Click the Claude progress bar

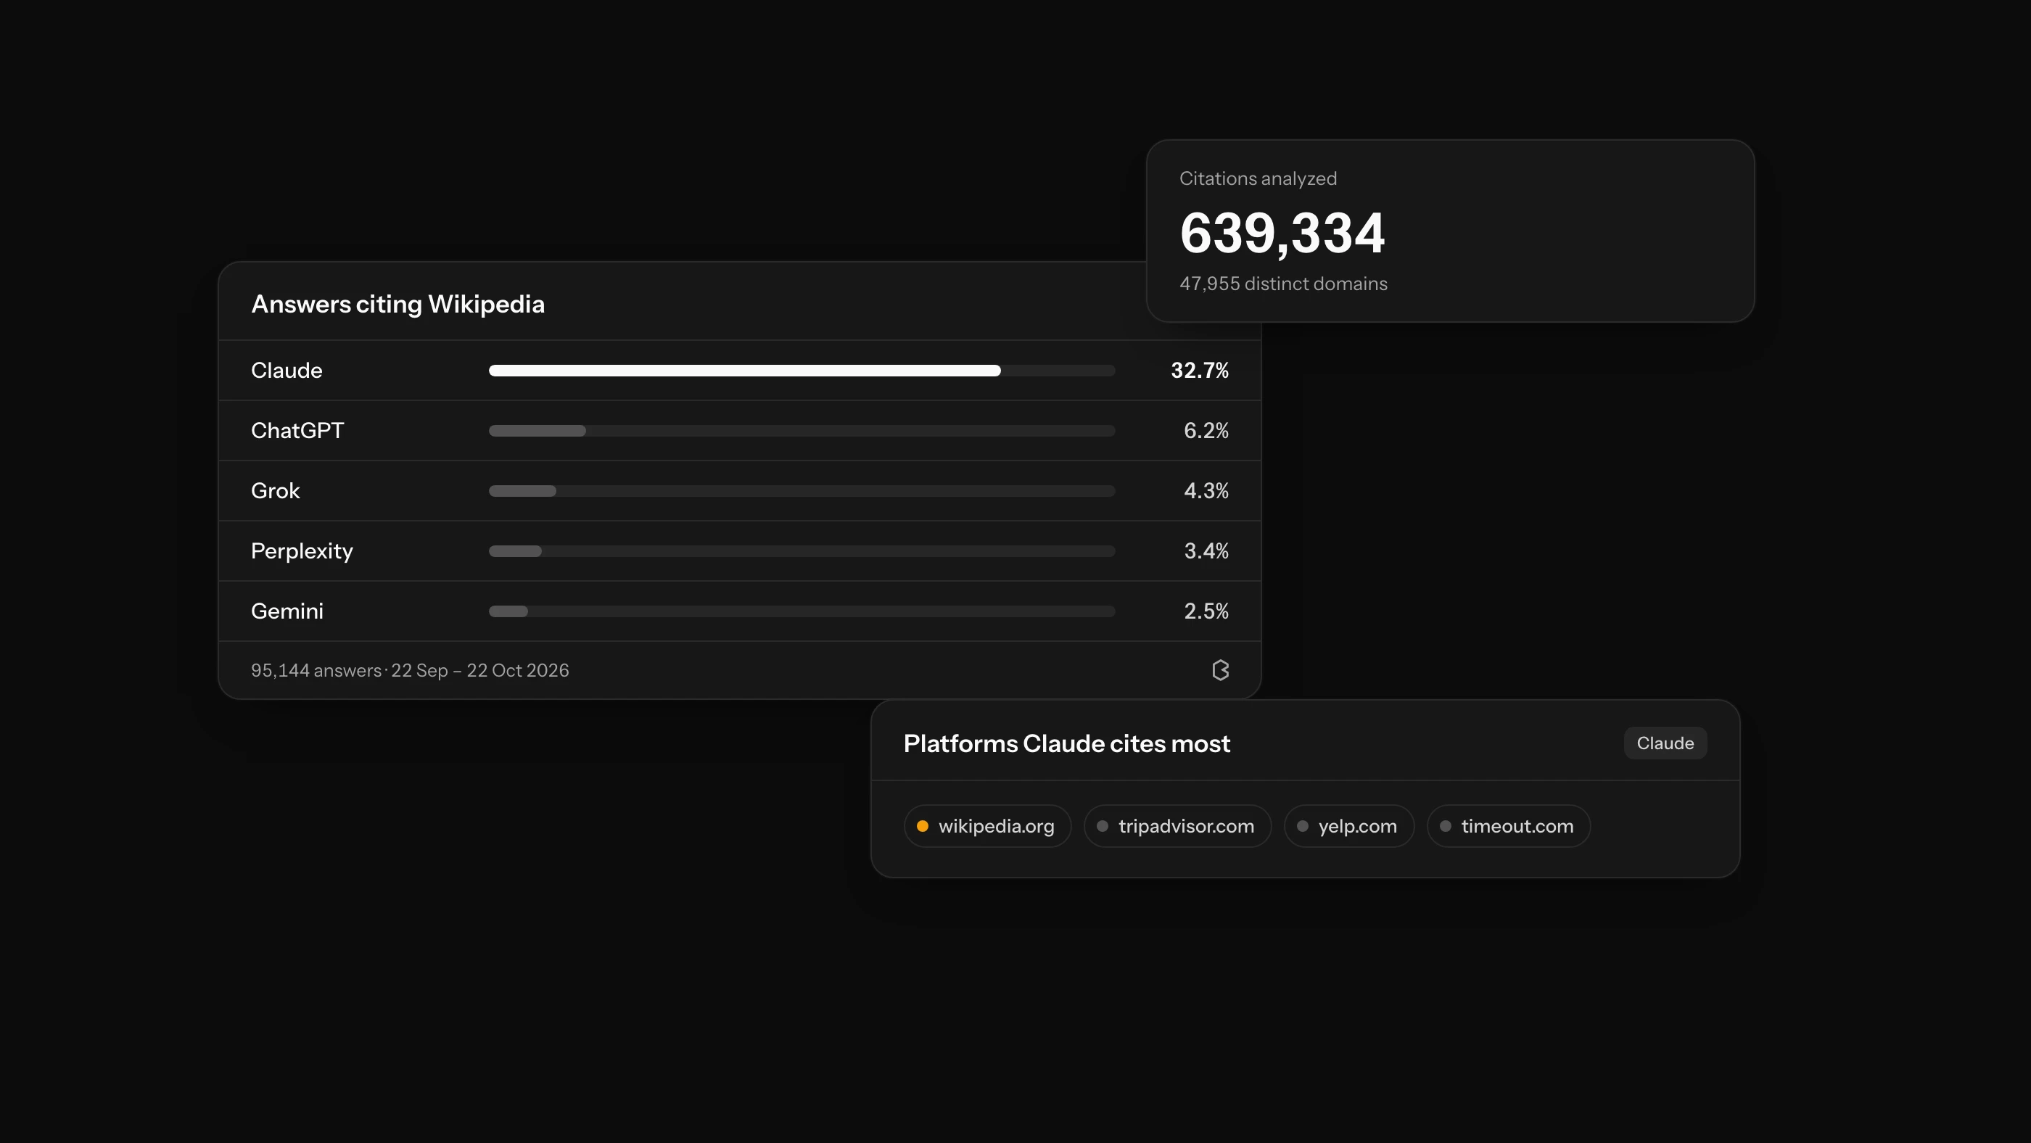(x=802, y=371)
